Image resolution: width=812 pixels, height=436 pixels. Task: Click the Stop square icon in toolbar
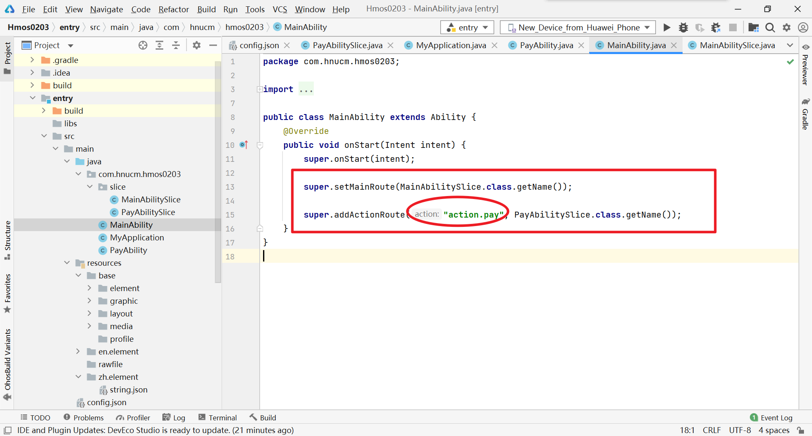tap(733, 27)
